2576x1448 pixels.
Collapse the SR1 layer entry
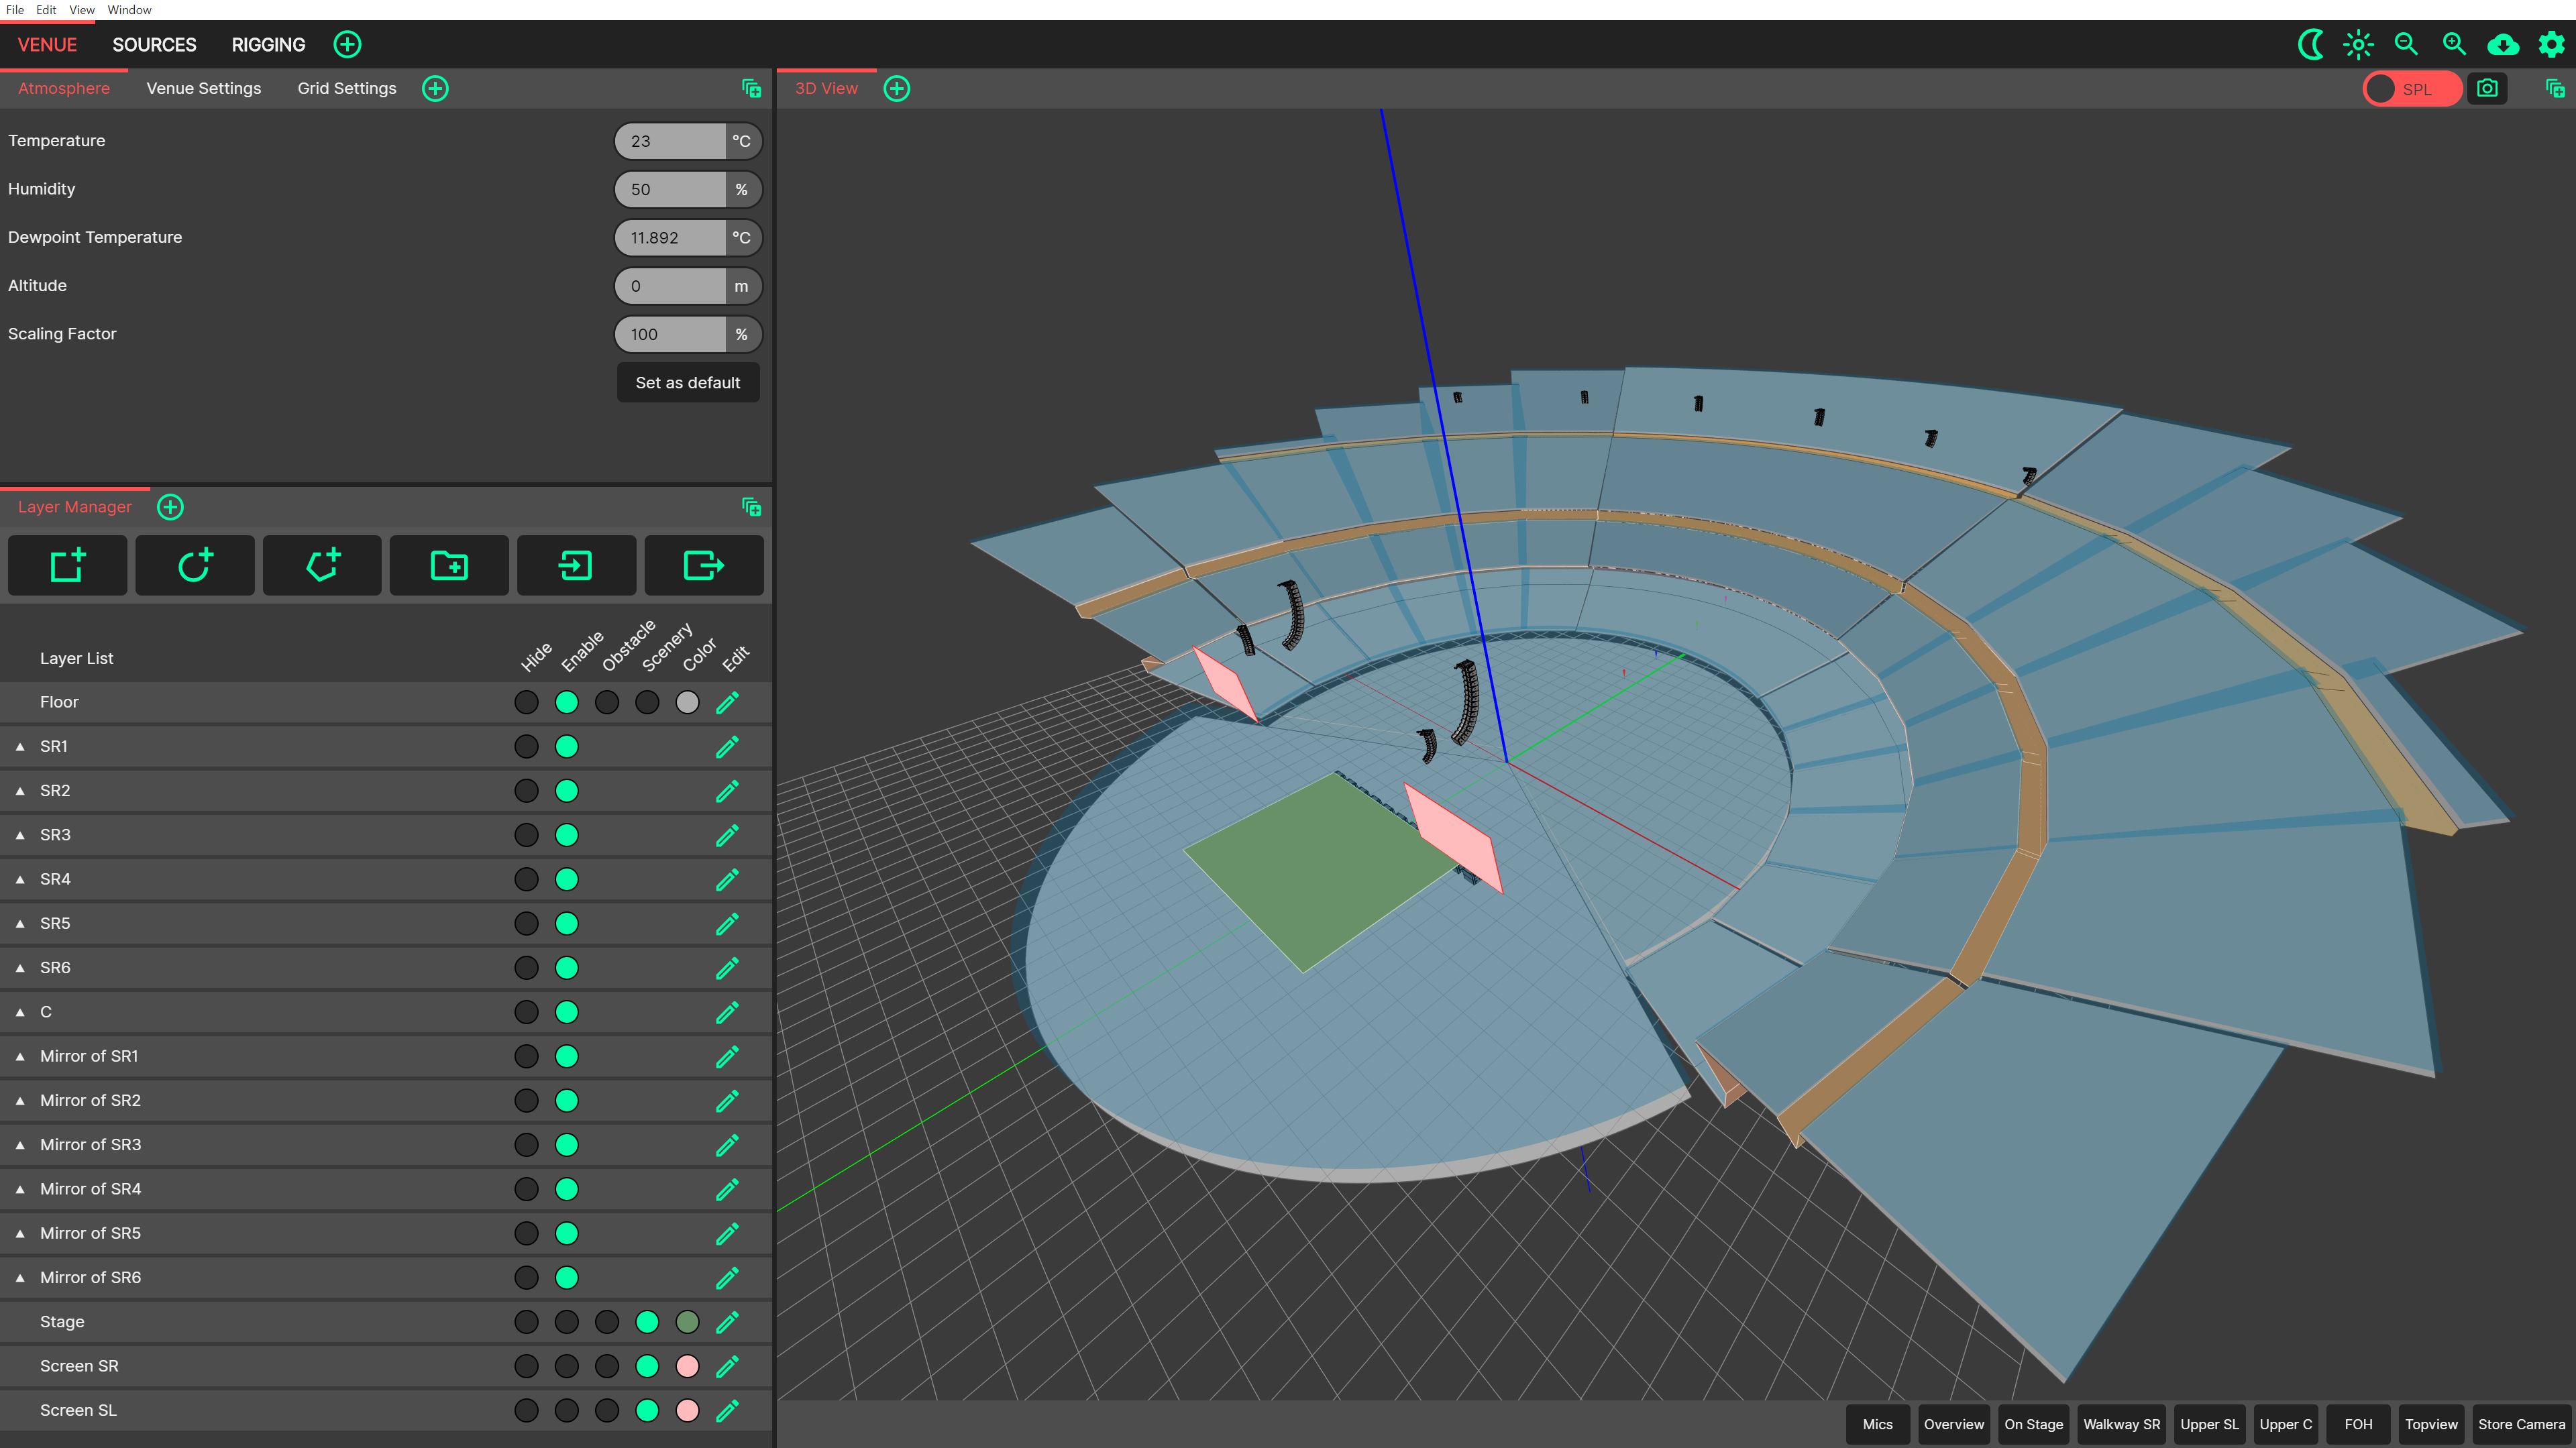point(20,746)
